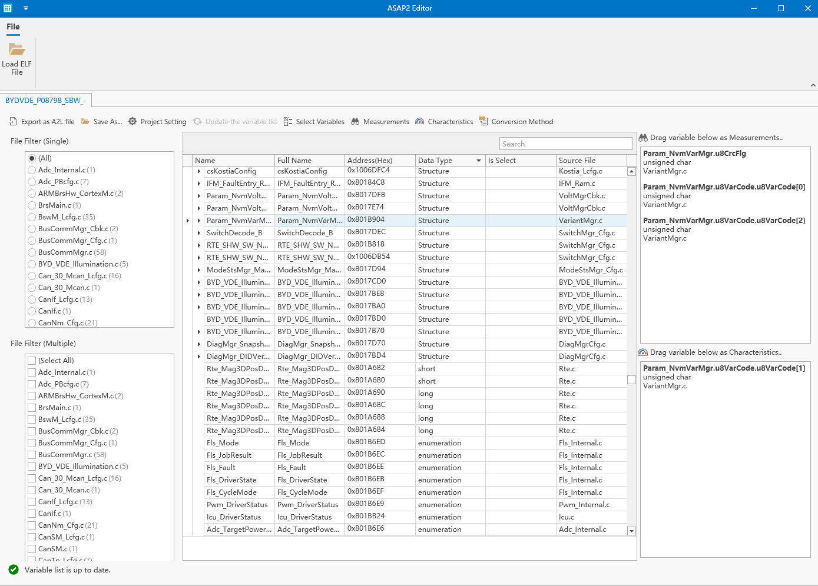Click the variable table's scroll down arrow
This screenshot has width=818, height=586.
point(631,531)
